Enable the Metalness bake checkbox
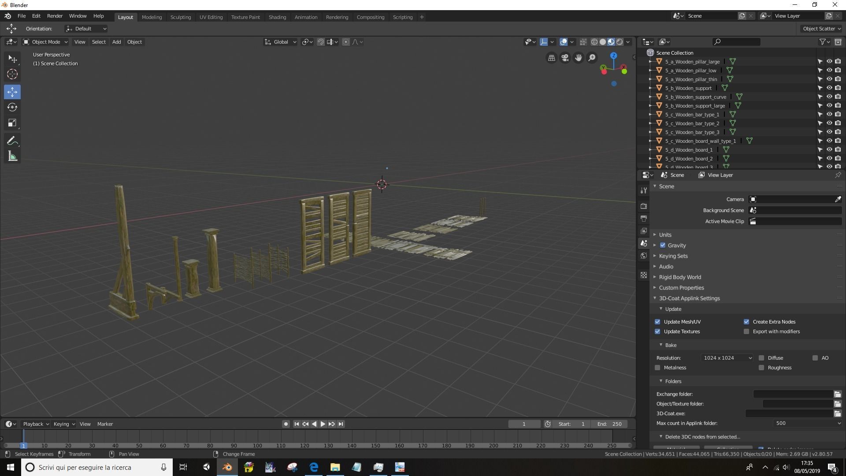846x476 pixels. click(657, 368)
